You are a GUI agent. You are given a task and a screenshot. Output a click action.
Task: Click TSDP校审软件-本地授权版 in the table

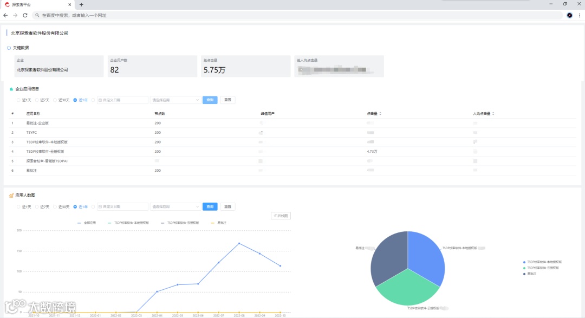pos(47,142)
